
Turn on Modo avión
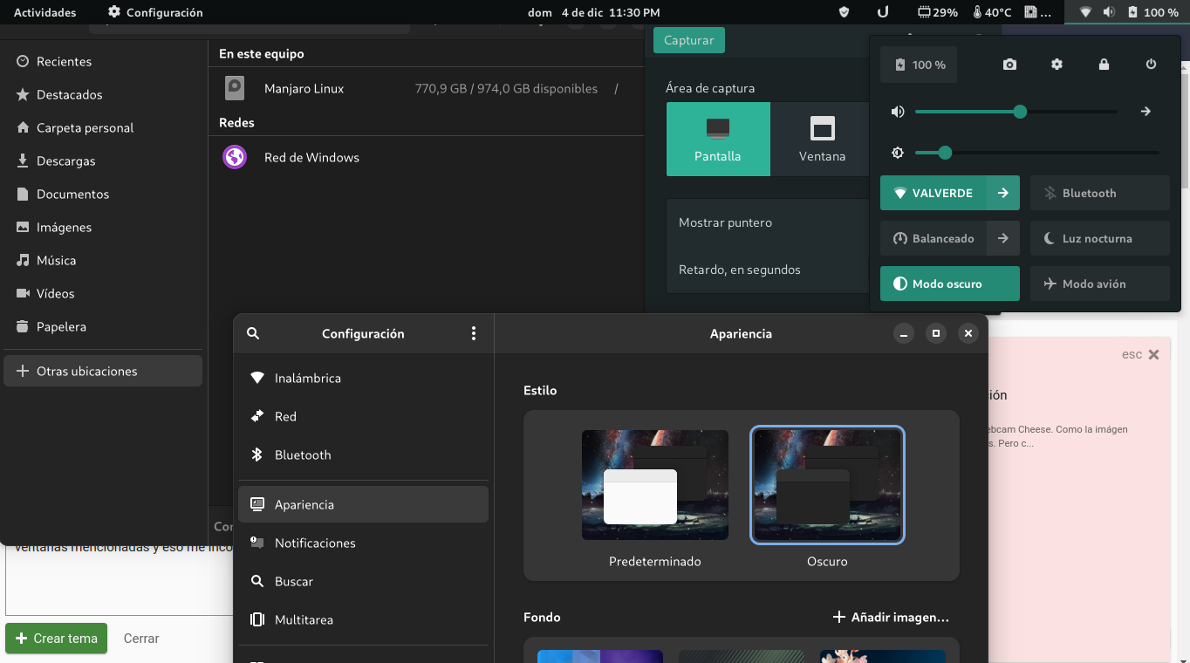1099,284
